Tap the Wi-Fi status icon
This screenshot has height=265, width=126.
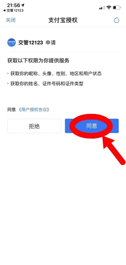pyautogui.click(x=109, y=7)
